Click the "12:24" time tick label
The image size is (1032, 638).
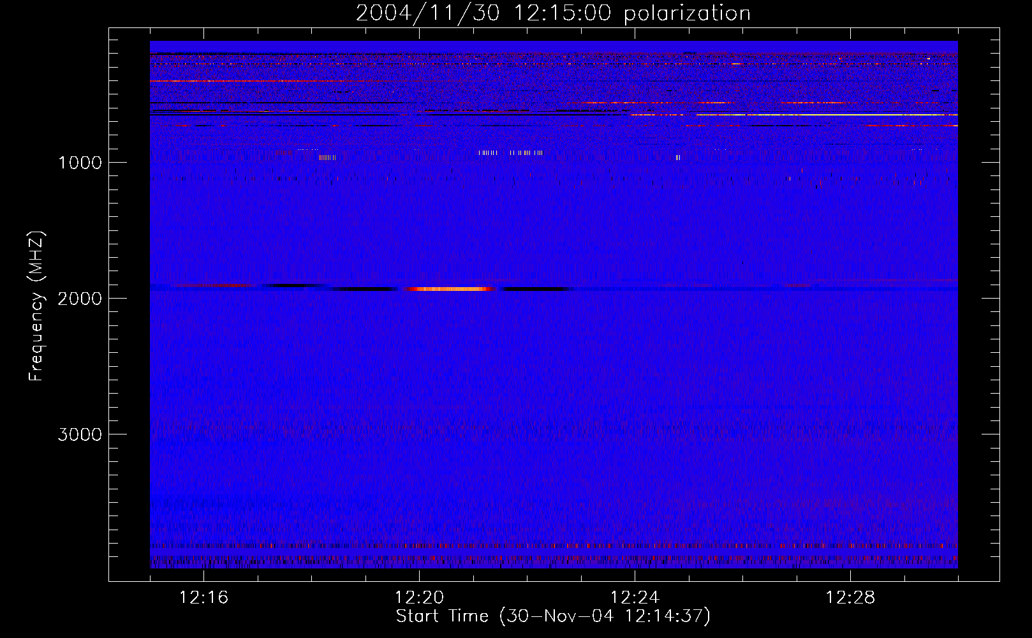click(635, 598)
